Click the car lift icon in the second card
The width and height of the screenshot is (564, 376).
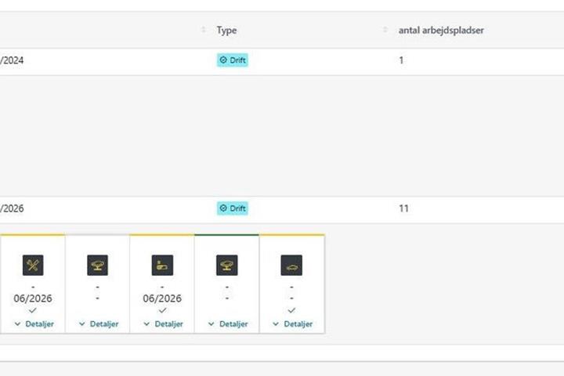coord(97,266)
